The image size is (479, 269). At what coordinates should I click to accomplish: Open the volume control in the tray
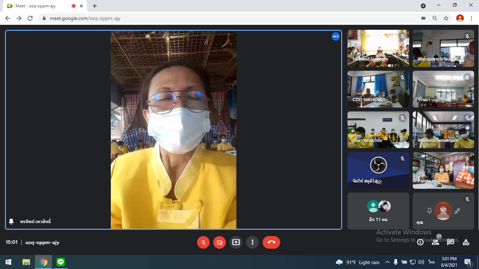421,262
